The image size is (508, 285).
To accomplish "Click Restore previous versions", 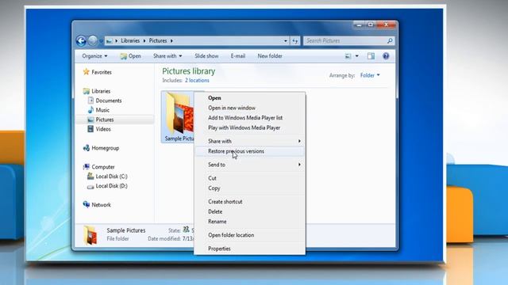I will click(x=249, y=151).
